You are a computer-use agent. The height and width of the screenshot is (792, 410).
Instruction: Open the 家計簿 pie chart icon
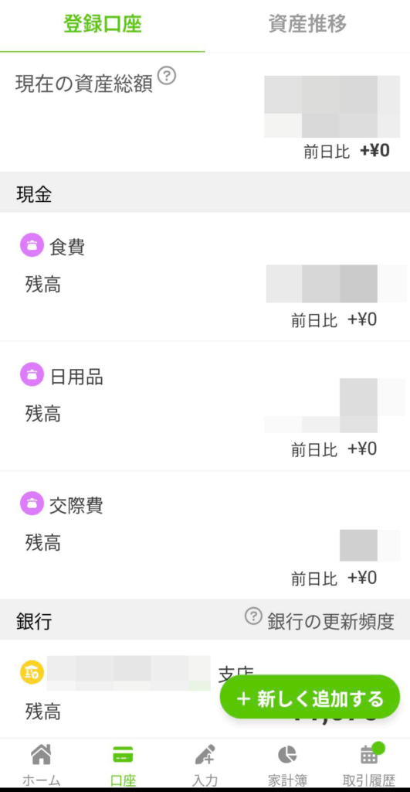pyautogui.click(x=287, y=755)
